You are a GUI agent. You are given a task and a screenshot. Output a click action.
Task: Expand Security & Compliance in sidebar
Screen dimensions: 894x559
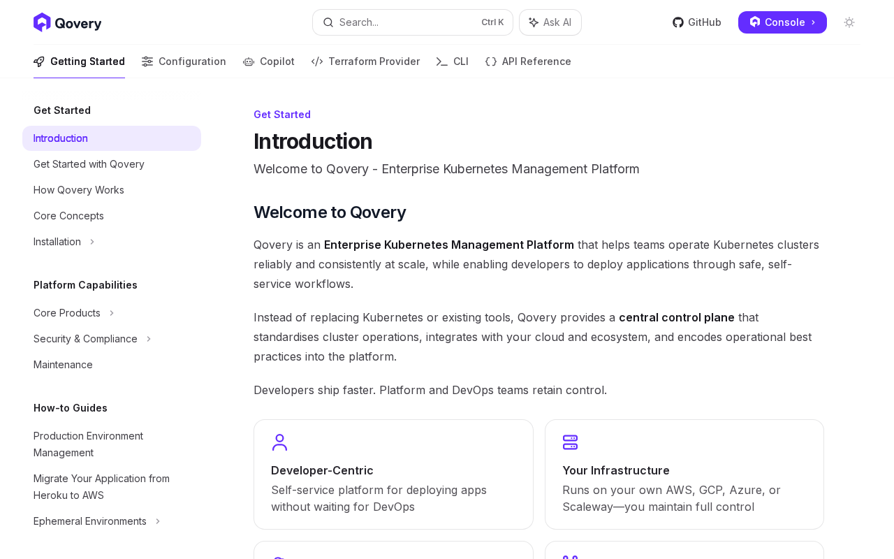tap(92, 339)
